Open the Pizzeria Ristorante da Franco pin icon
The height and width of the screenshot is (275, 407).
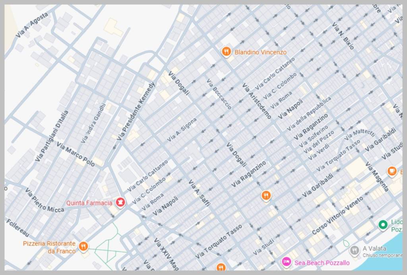83,246
